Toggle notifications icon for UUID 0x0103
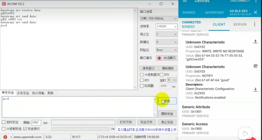The width and height of the screenshot is (262, 140). click(x=255, y=66)
